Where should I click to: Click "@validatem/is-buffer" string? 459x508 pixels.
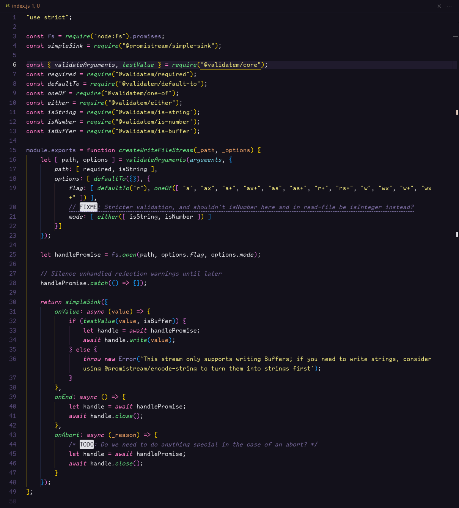tap(154, 131)
